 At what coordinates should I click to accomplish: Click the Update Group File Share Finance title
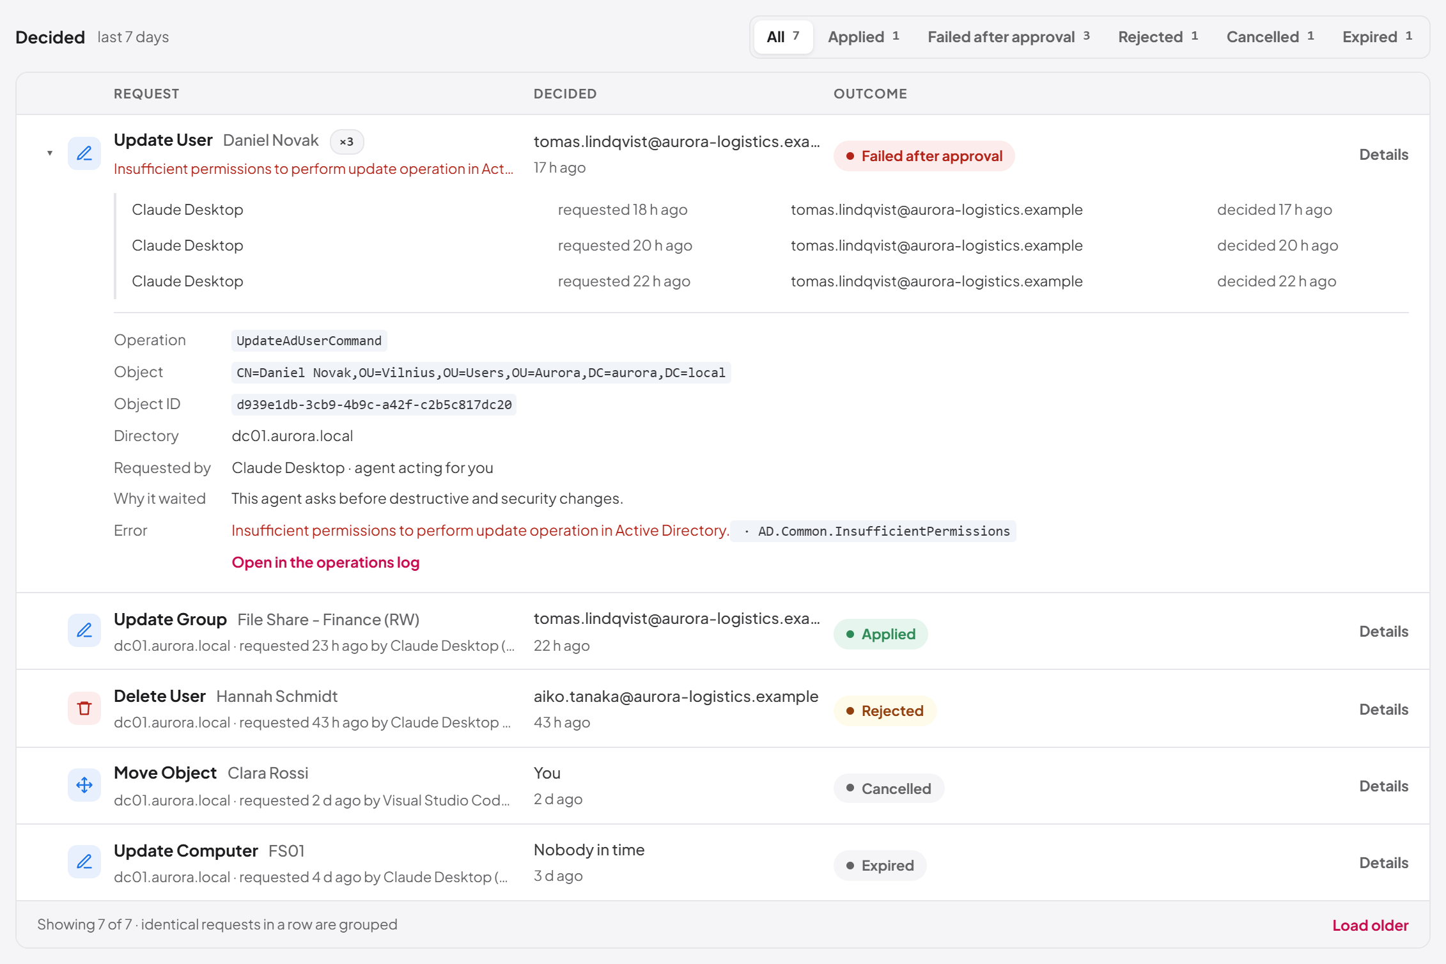click(x=267, y=619)
